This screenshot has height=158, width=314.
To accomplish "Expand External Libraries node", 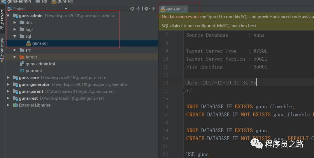I will [x=8, y=105].
